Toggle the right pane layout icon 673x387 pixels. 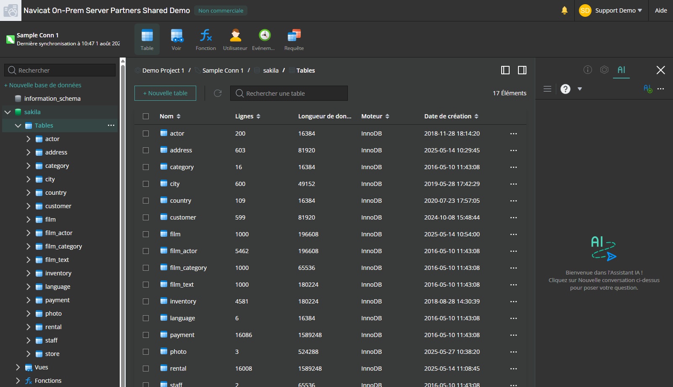click(522, 70)
